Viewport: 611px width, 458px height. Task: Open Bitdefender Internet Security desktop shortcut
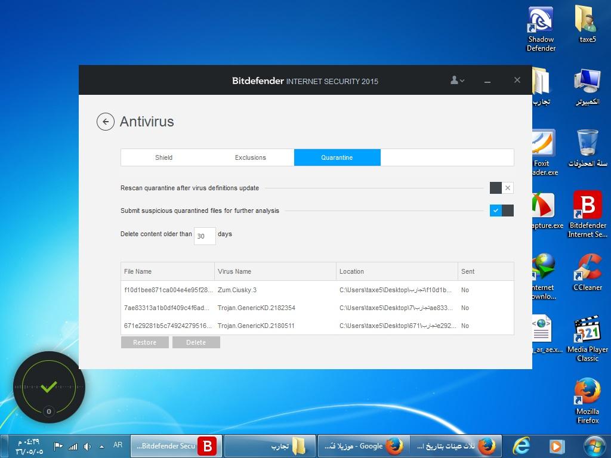(587, 215)
